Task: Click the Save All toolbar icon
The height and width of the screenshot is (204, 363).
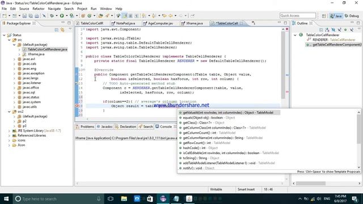Action: [31, 16]
